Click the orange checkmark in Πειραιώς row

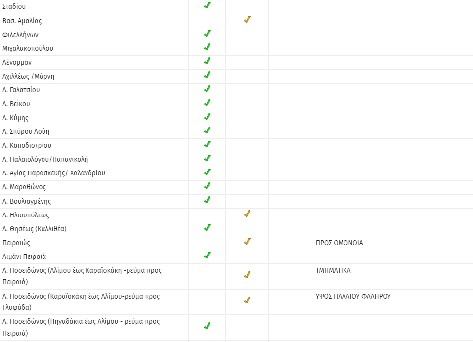coord(247,242)
